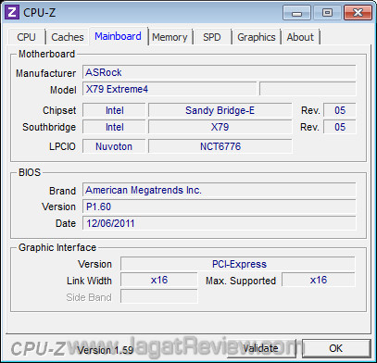Click the Brand field American Megatrends Inc.
This screenshot has height=363, width=377.
coord(220,190)
